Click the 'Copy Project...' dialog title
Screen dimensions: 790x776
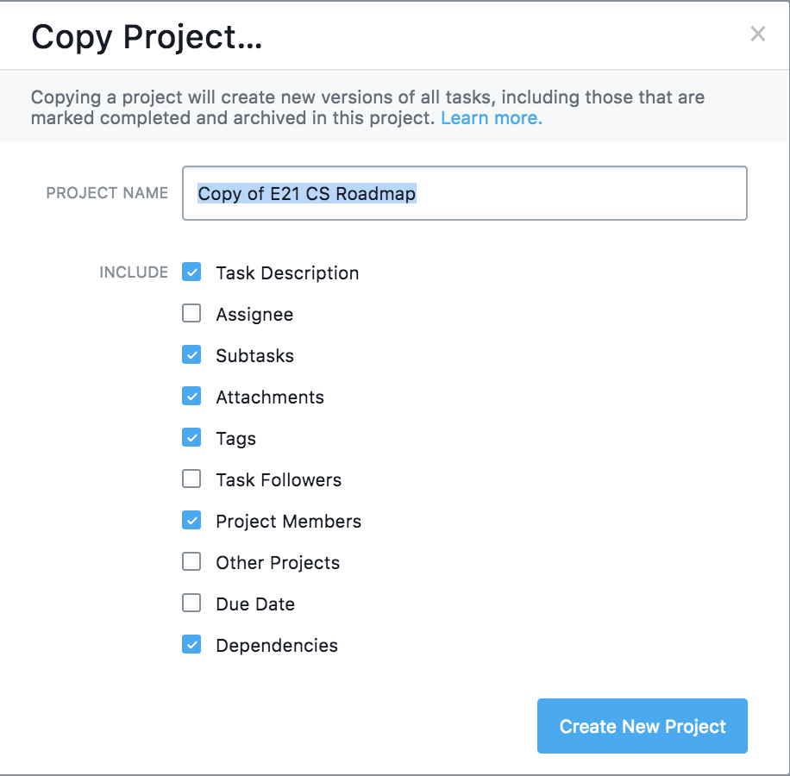tap(147, 37)
